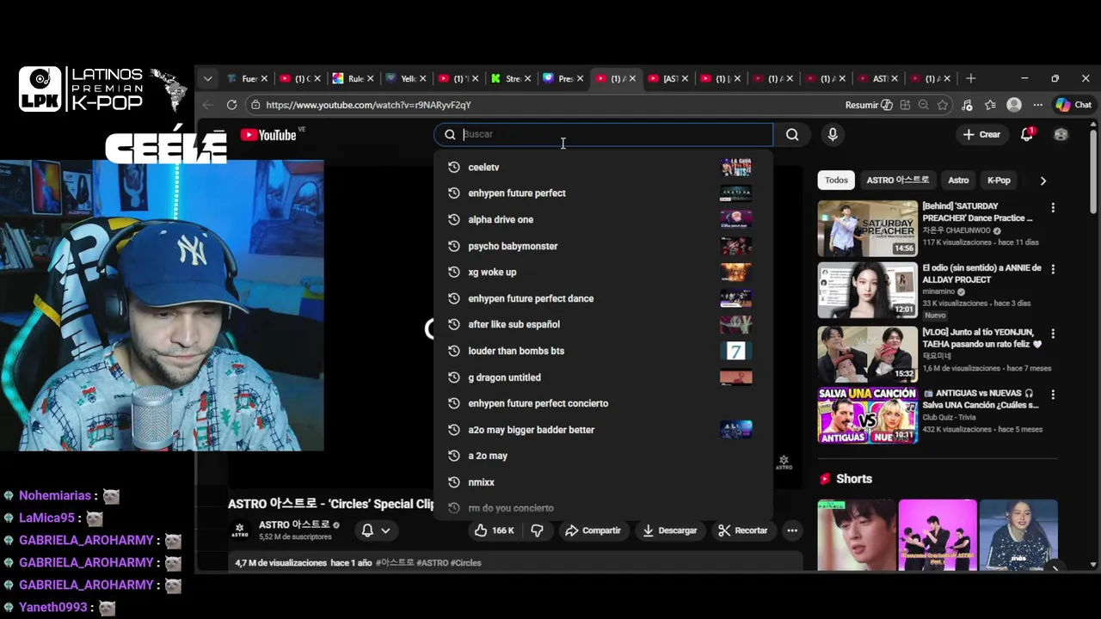
Task: Reload the page in the browser
Action: click(231, 105)
